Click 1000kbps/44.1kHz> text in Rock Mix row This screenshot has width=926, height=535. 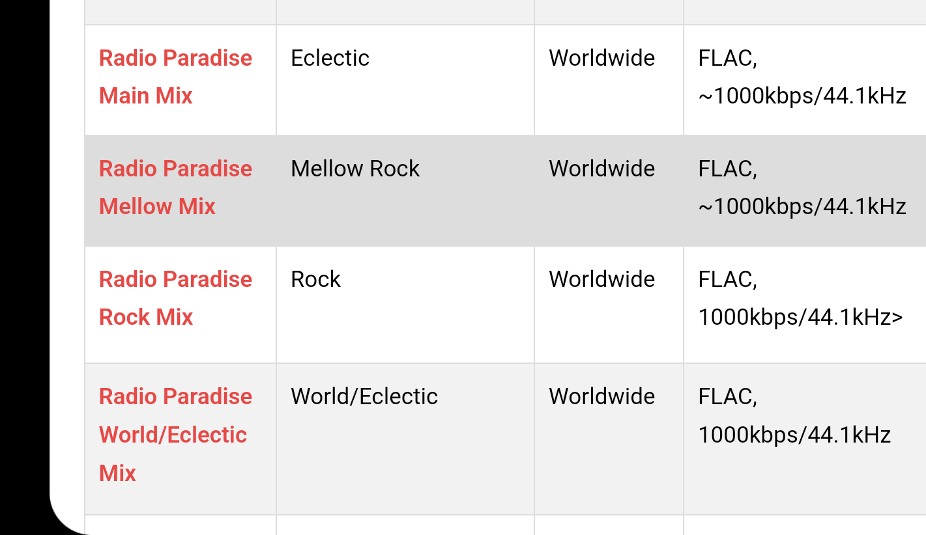click(x=801, y=317)
